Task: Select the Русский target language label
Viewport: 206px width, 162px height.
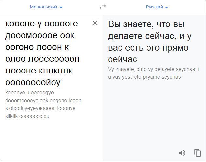Action: 154,7
